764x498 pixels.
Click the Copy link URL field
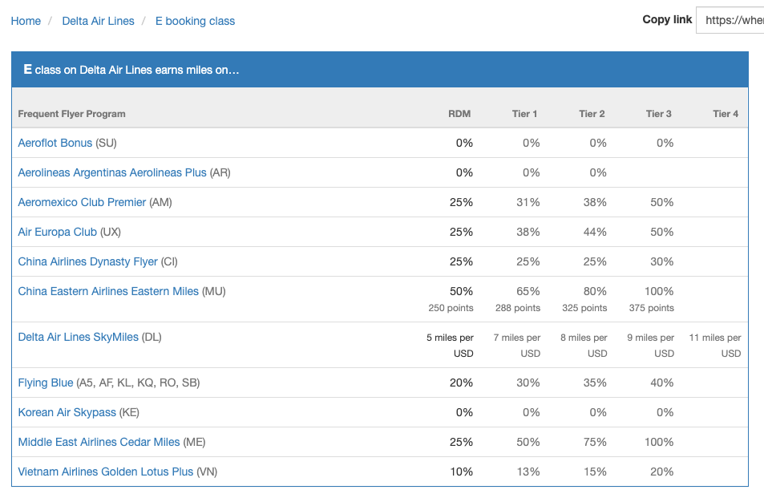pyautogui.click(x=730, y=20)
